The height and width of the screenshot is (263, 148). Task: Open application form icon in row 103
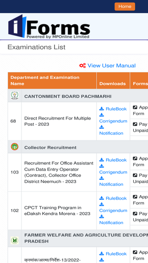click(135, 159)
